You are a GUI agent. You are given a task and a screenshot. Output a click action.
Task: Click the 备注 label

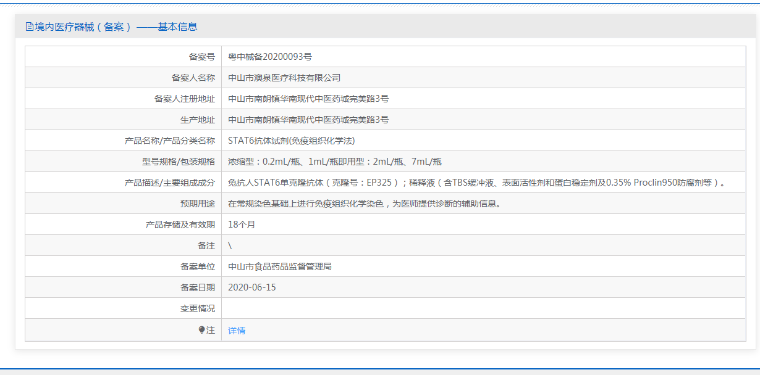[206, 245]
